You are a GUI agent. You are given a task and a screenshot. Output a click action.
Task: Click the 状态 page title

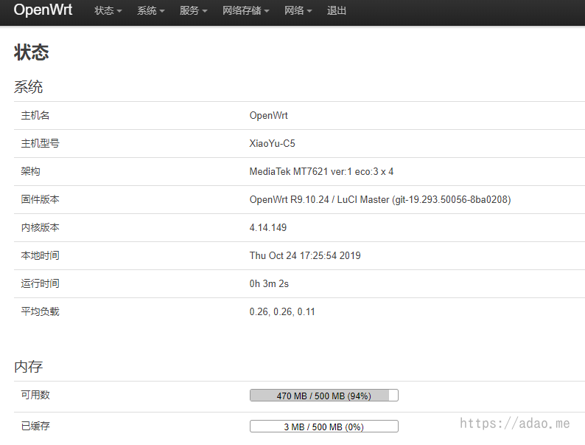point(32,52)
